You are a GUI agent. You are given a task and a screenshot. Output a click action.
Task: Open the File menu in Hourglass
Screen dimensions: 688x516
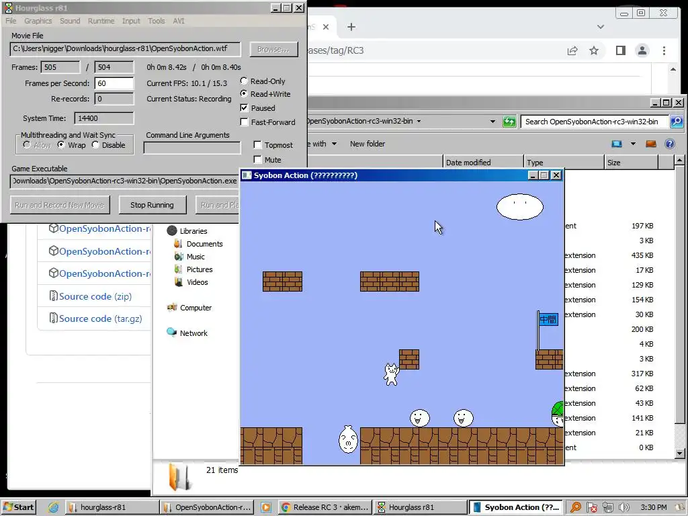pos(11,21)
